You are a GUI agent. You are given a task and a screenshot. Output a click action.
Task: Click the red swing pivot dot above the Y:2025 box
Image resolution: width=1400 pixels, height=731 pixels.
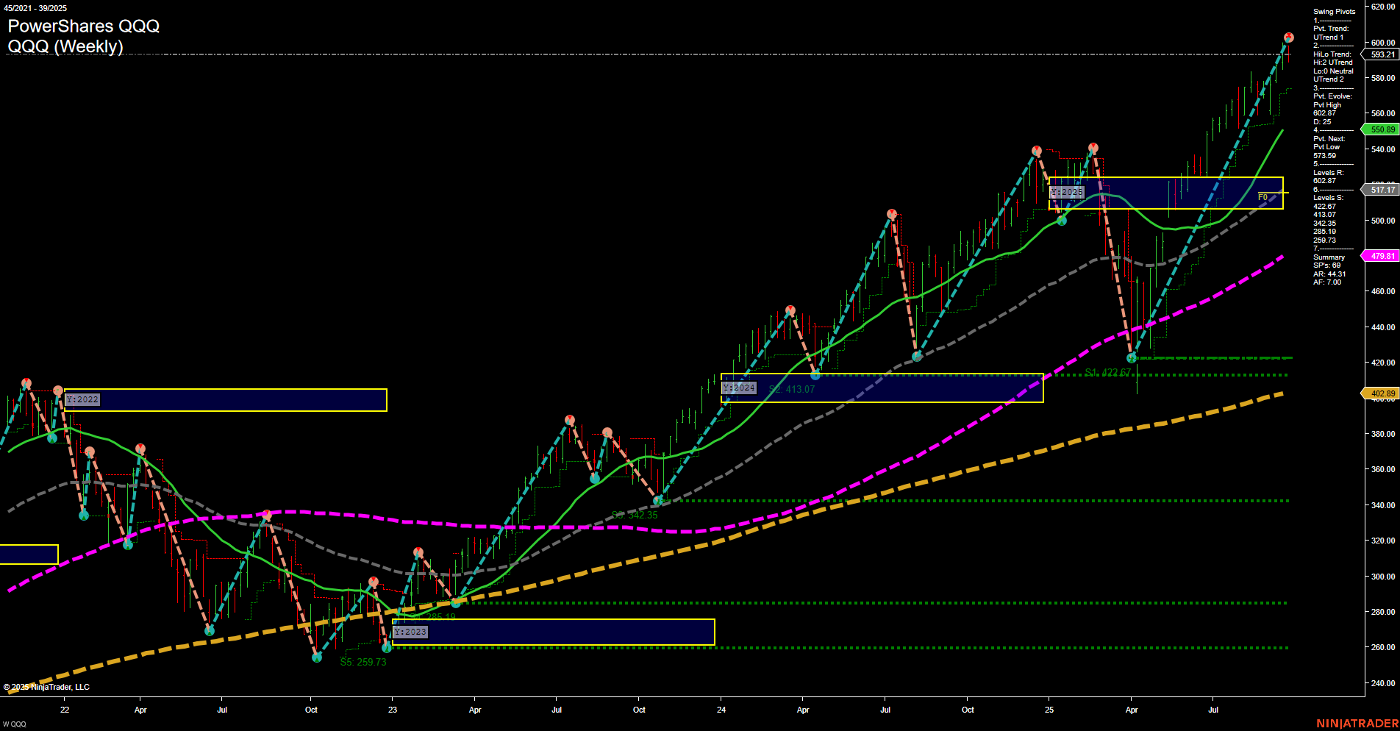point(1093,147)
